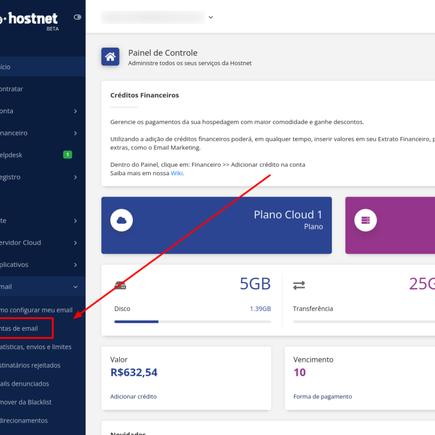Select Remover da Blacklist menu item

(x=26, y=402)
